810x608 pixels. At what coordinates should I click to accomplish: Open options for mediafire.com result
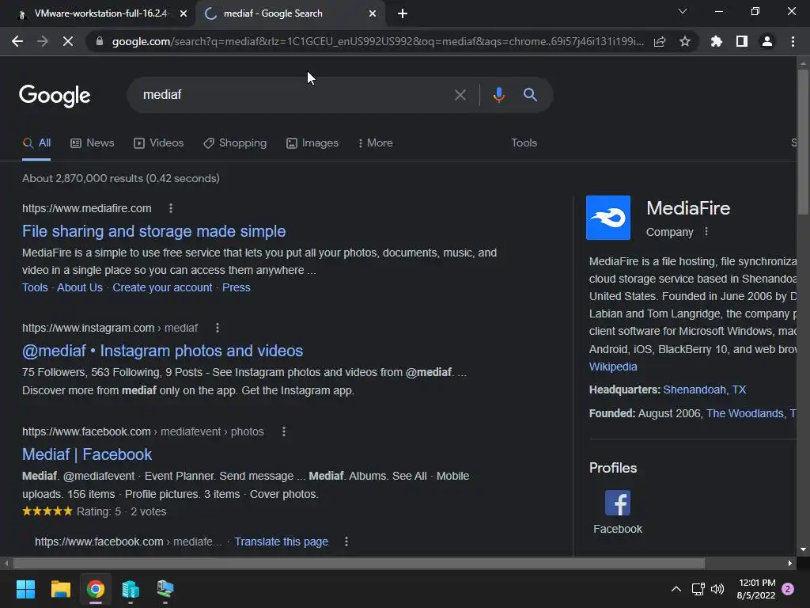point(171,208)
